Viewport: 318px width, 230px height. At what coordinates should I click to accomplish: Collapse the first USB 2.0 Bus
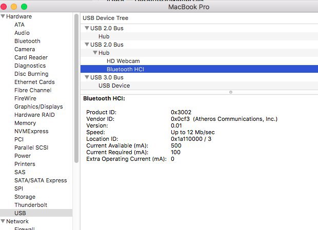pyautogui.click(x=87, y=28)
